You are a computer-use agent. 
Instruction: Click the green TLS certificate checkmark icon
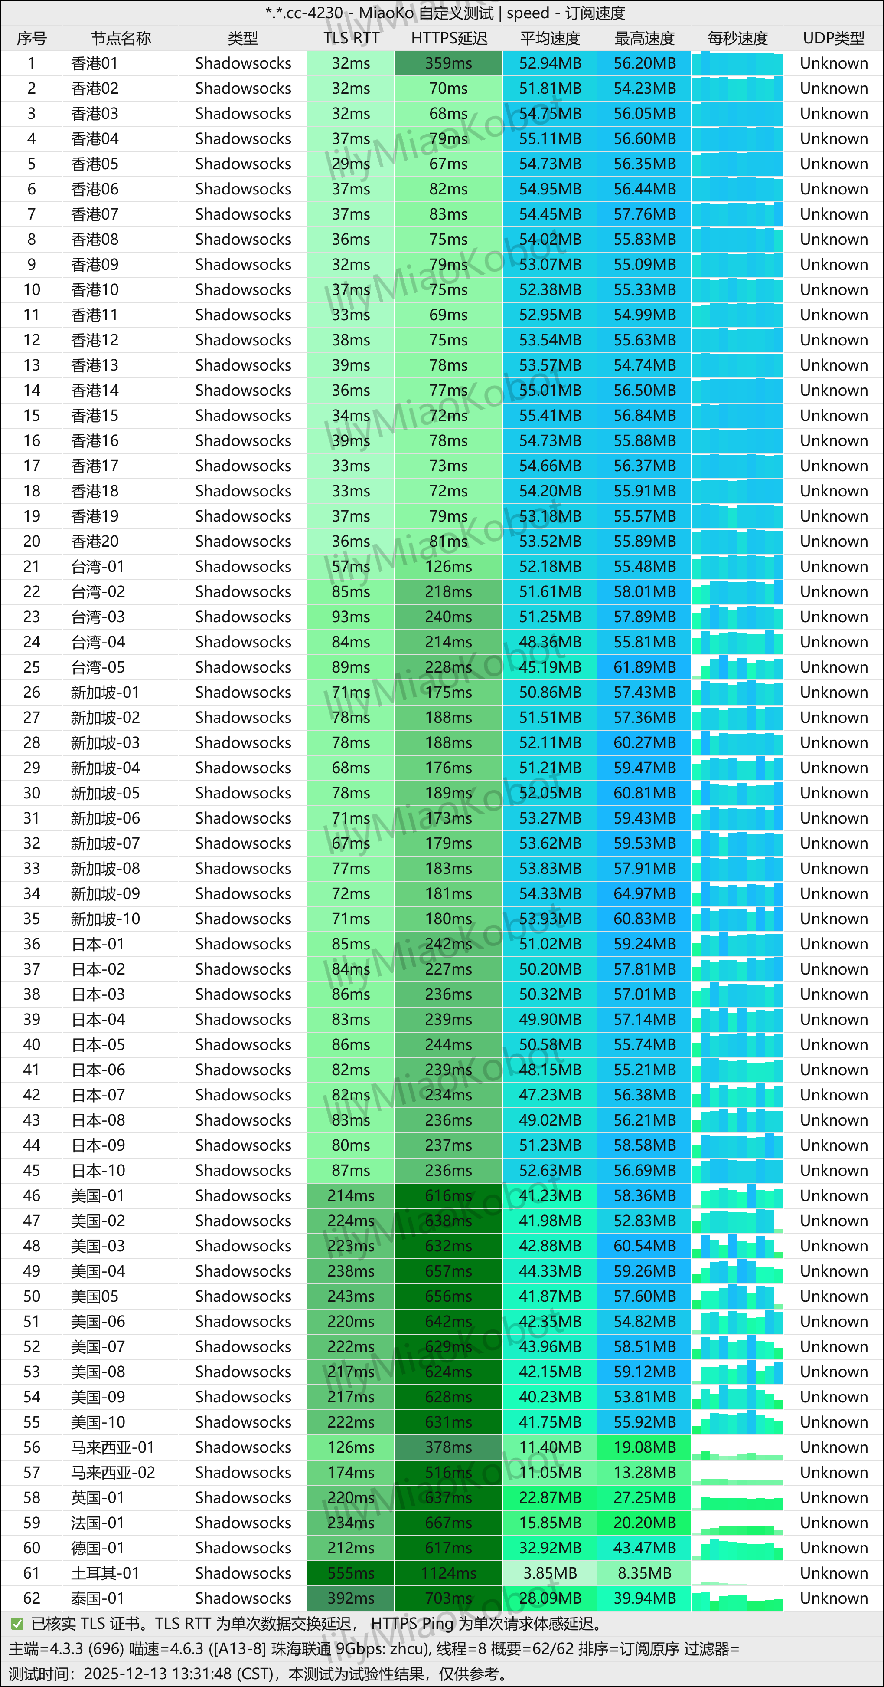point(18,1624)
